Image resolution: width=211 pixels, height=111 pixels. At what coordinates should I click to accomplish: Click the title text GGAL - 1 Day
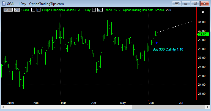click(x=17, y=4)
